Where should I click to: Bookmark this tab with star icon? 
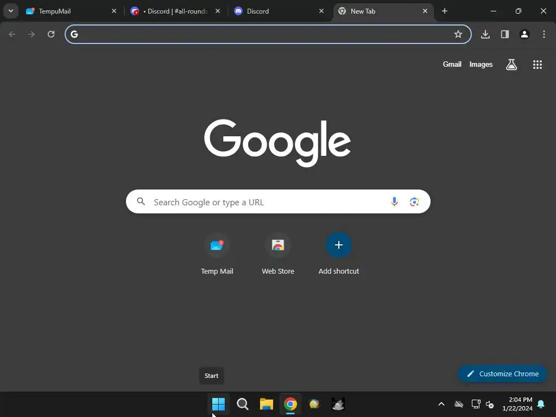(458, 34)
